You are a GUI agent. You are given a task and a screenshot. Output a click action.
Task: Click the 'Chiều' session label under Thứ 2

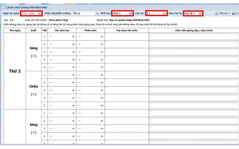[x=33, y=86]
